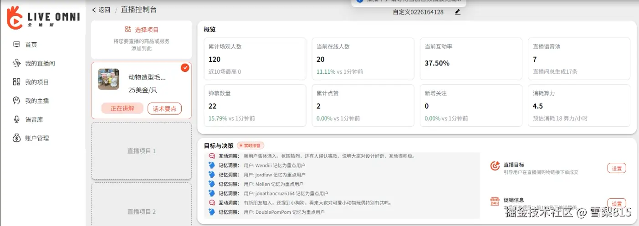
Task: Click the 直播目标 target icon
Action: click(x=495, y=166)
